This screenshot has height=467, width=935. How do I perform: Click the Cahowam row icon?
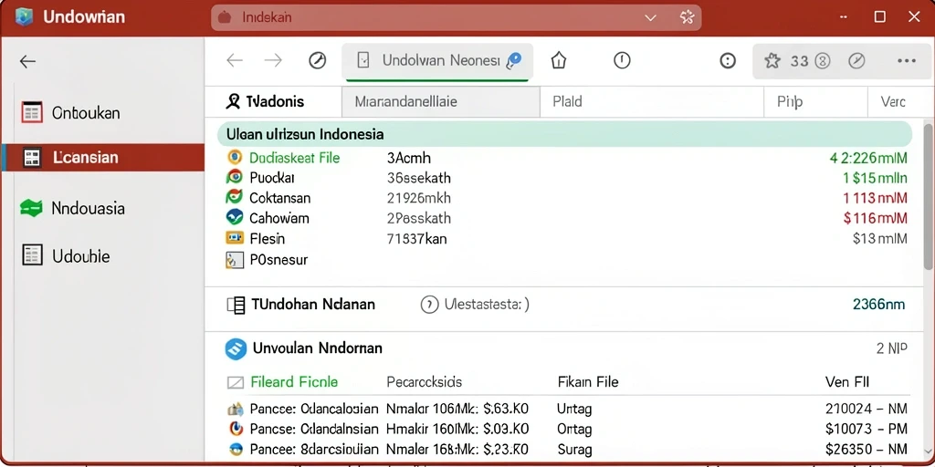coord(235,217)
